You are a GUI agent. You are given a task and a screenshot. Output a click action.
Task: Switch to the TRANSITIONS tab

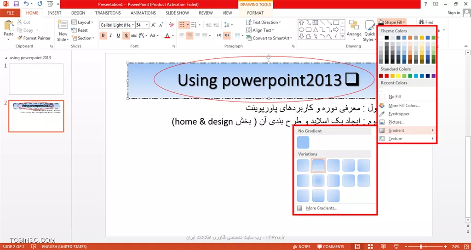tap(108, 13)
